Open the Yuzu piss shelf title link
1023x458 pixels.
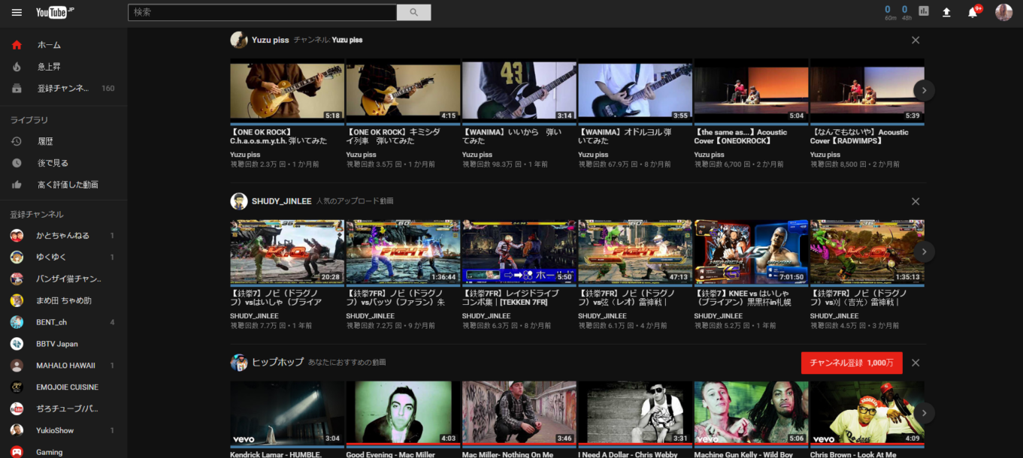[x=271, y=40]
